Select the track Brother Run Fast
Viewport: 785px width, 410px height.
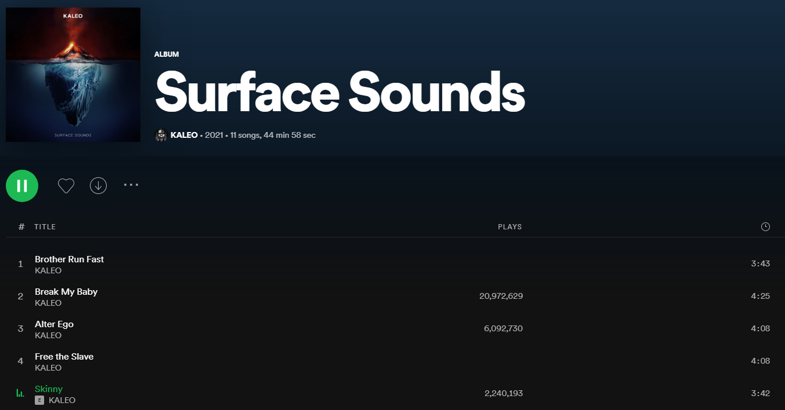pos(69,259)
